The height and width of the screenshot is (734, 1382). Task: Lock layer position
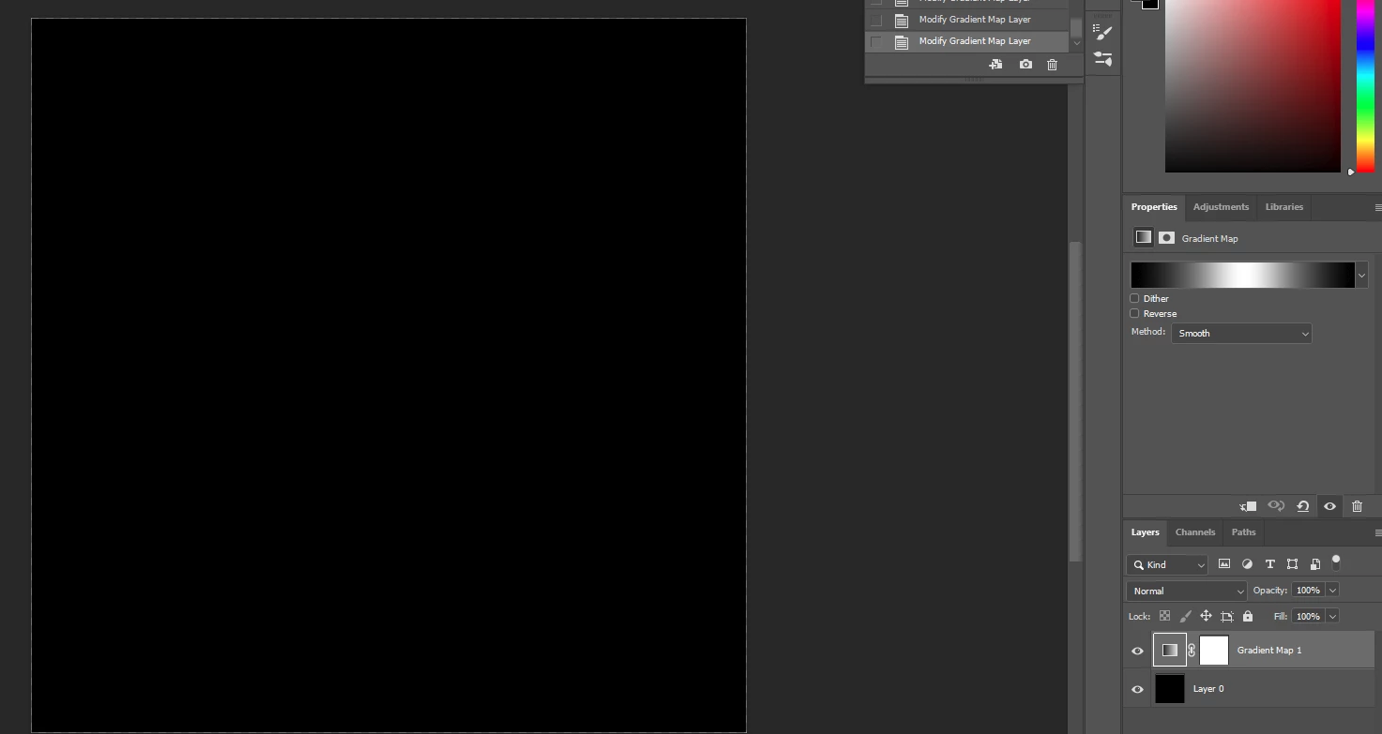click(1206, 616)
